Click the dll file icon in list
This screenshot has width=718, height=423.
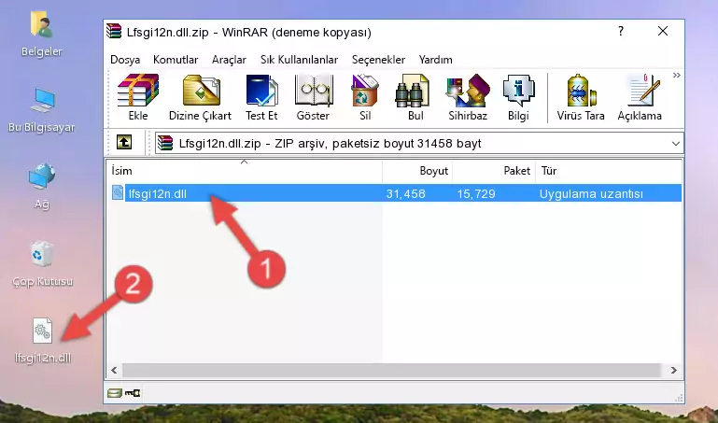click(x=118, y=192)
